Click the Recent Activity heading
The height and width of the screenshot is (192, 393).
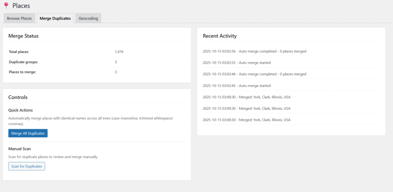point(220,36)
